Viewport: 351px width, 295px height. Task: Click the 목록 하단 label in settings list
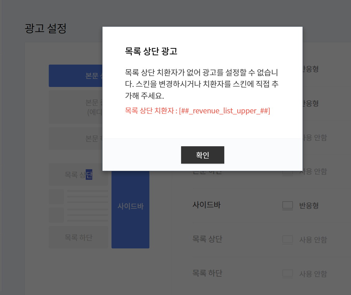(207, 273)
